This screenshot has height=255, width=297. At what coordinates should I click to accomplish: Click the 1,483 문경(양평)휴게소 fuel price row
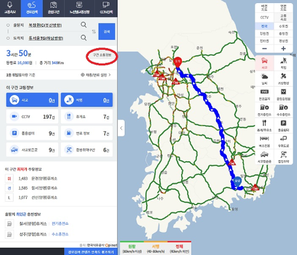pyautogui.click(x=31, y=179)
